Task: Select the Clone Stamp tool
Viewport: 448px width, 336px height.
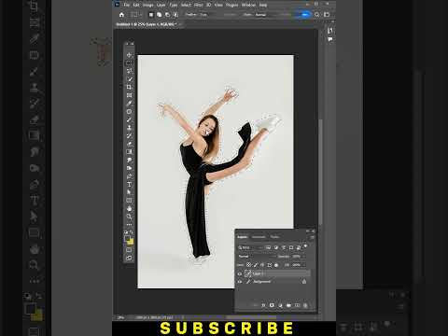Action: [129, 128]
